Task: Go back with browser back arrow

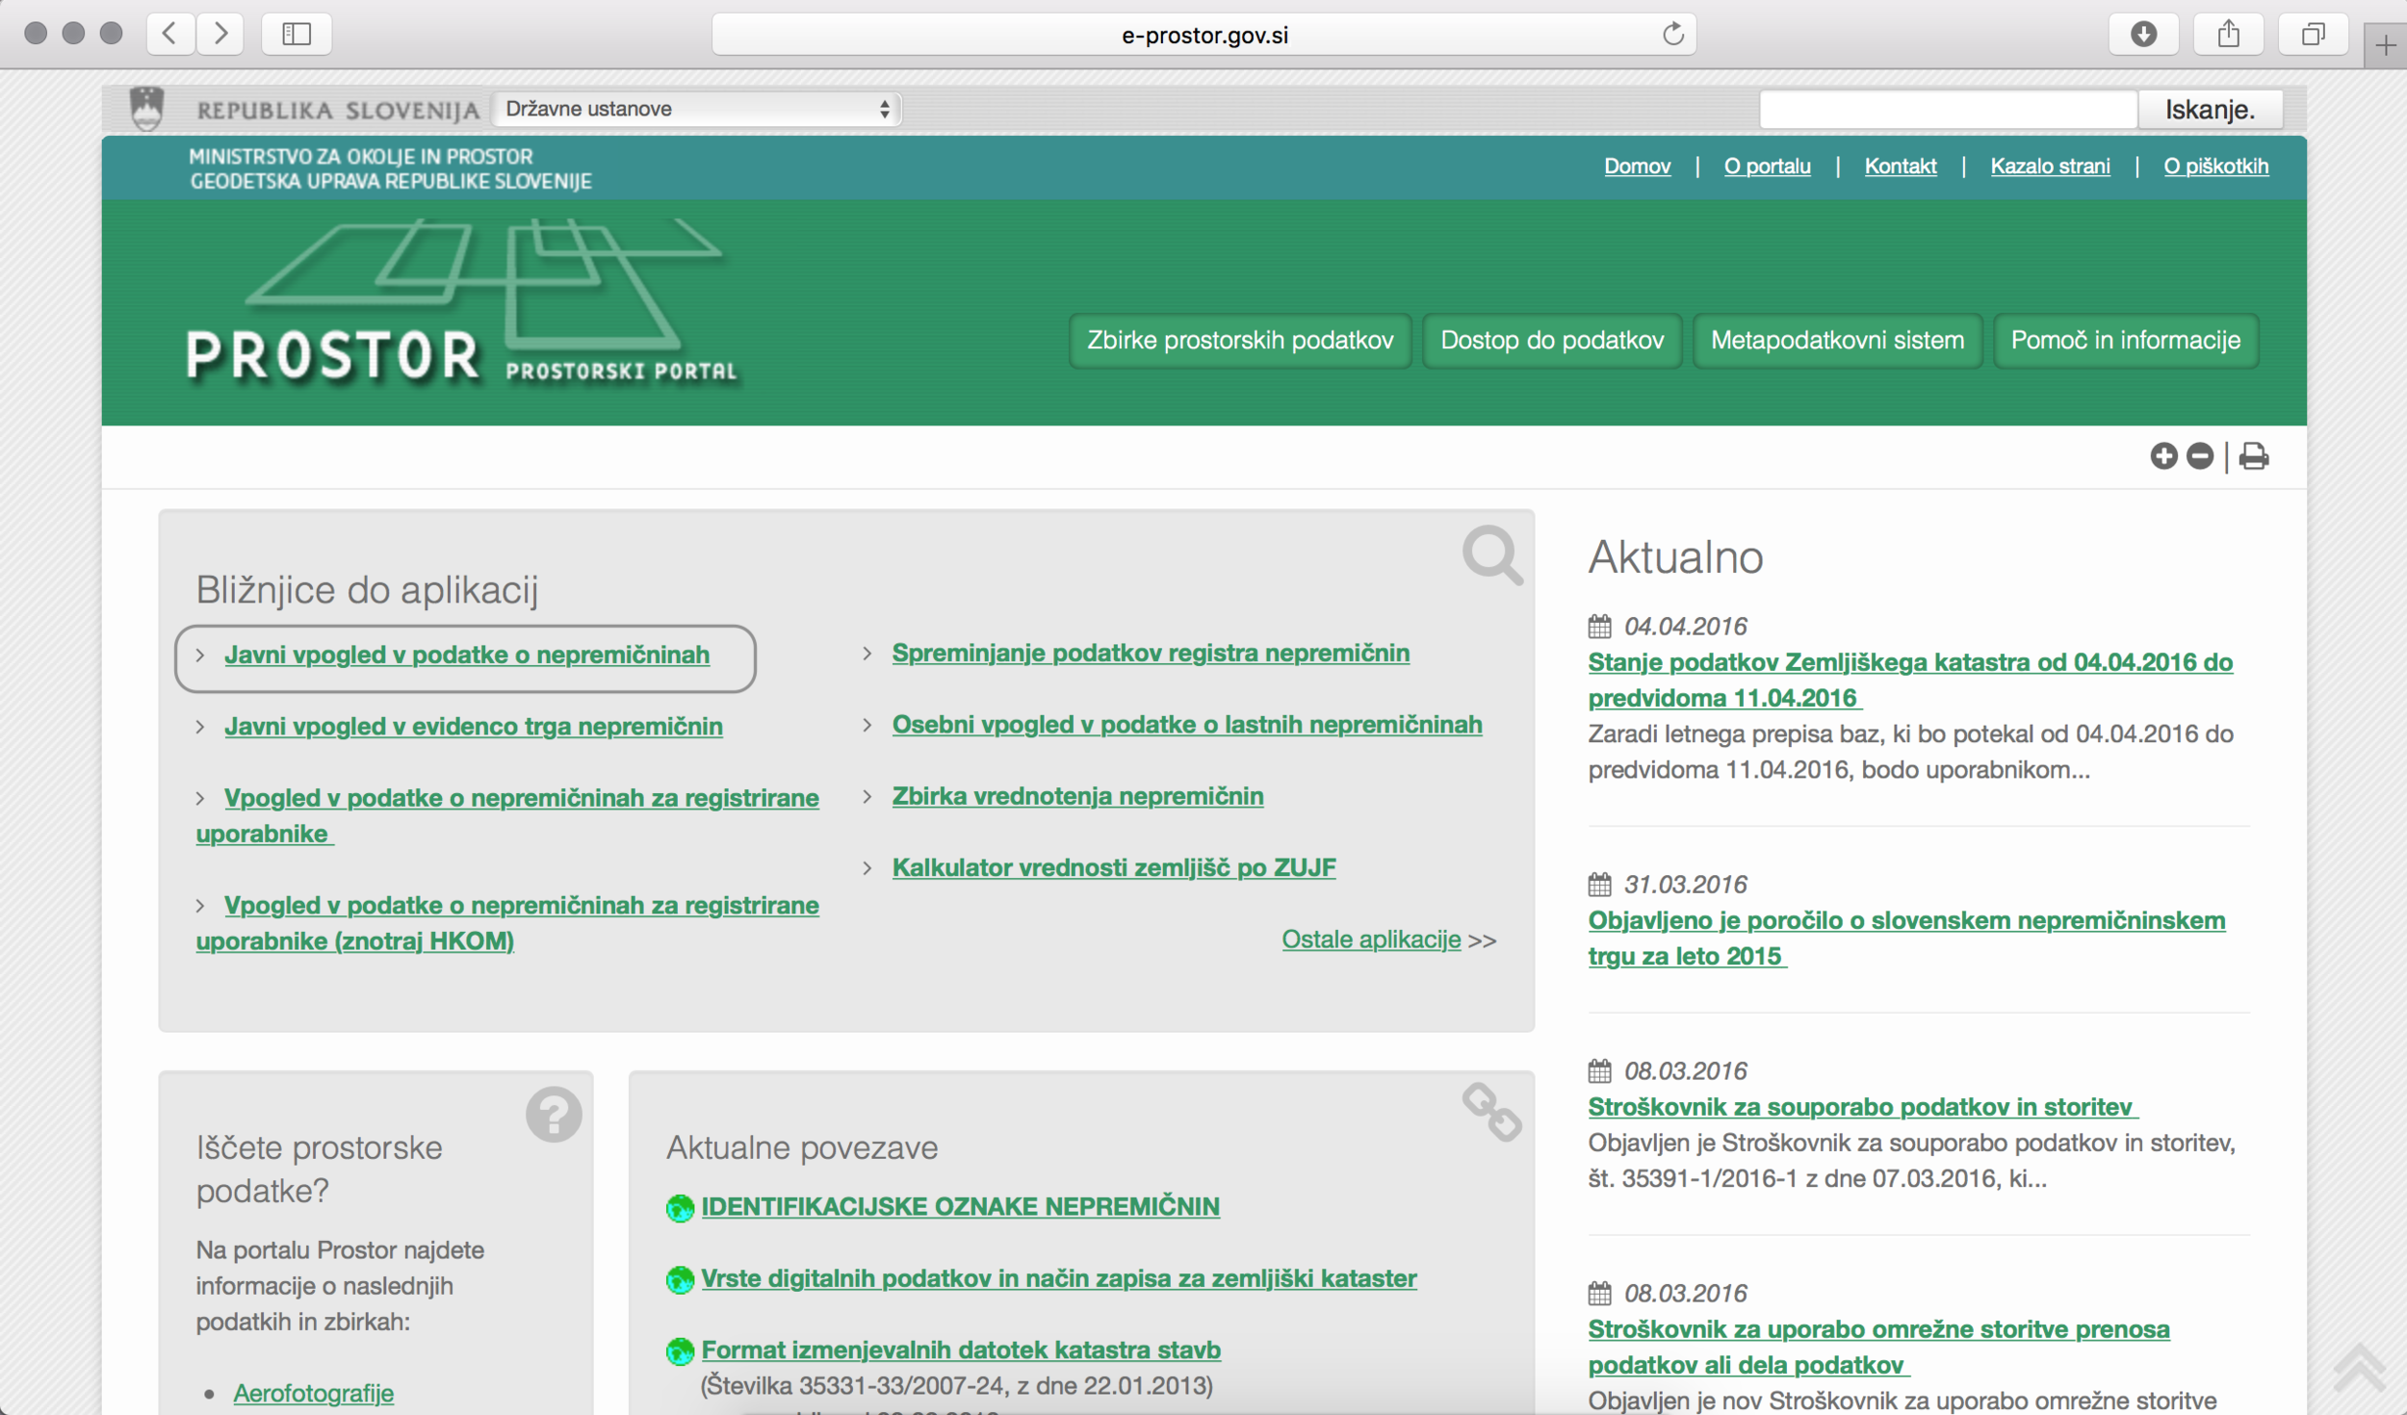Action: point(170,35)
